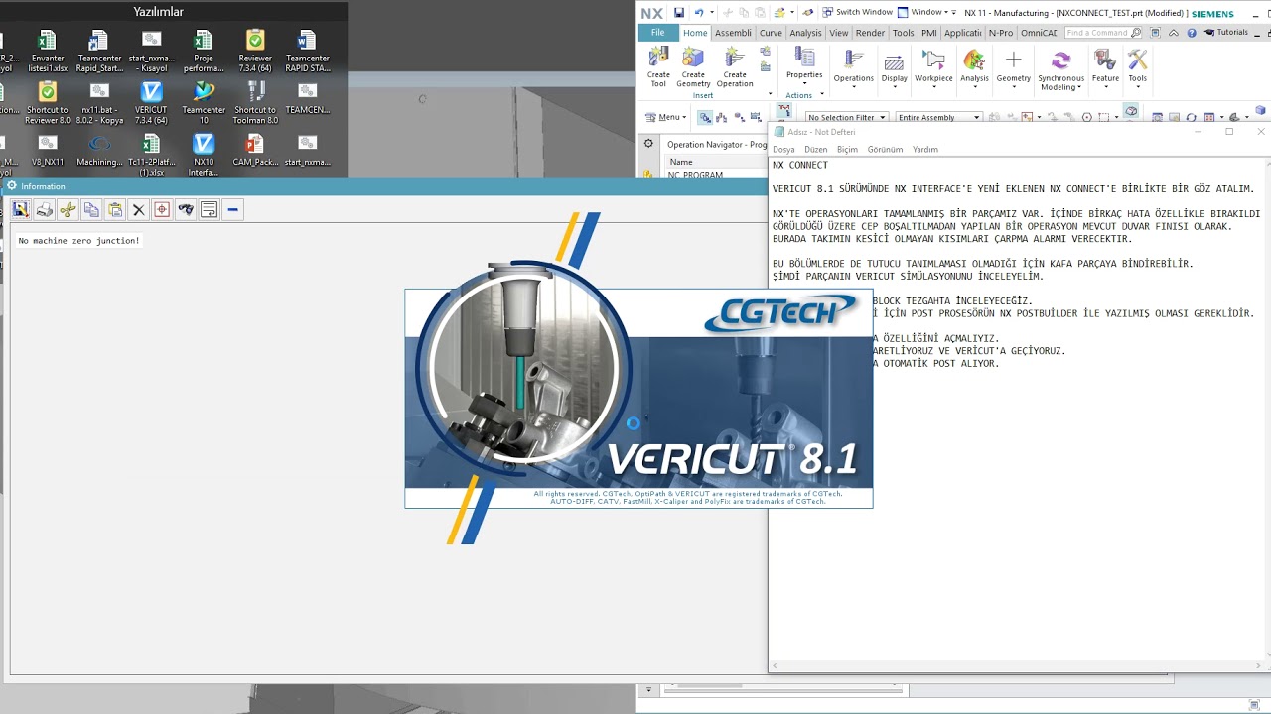
Task: Select the Reviewer 7.3.4 (64) desktop icon
Action: pyautogui.click(x=255, y=52)
